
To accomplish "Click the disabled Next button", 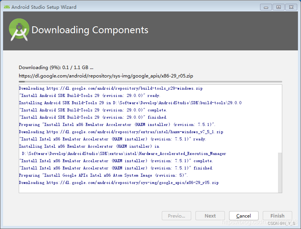I will (x=210, y=216).
